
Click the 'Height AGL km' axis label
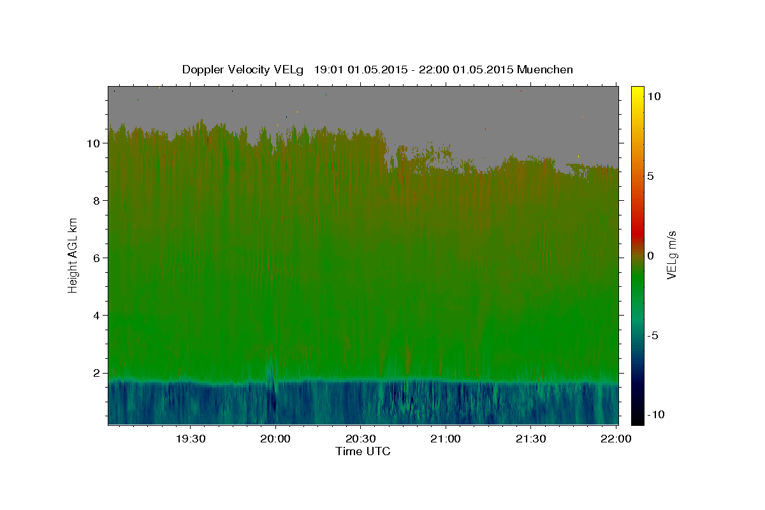point(73,255)
